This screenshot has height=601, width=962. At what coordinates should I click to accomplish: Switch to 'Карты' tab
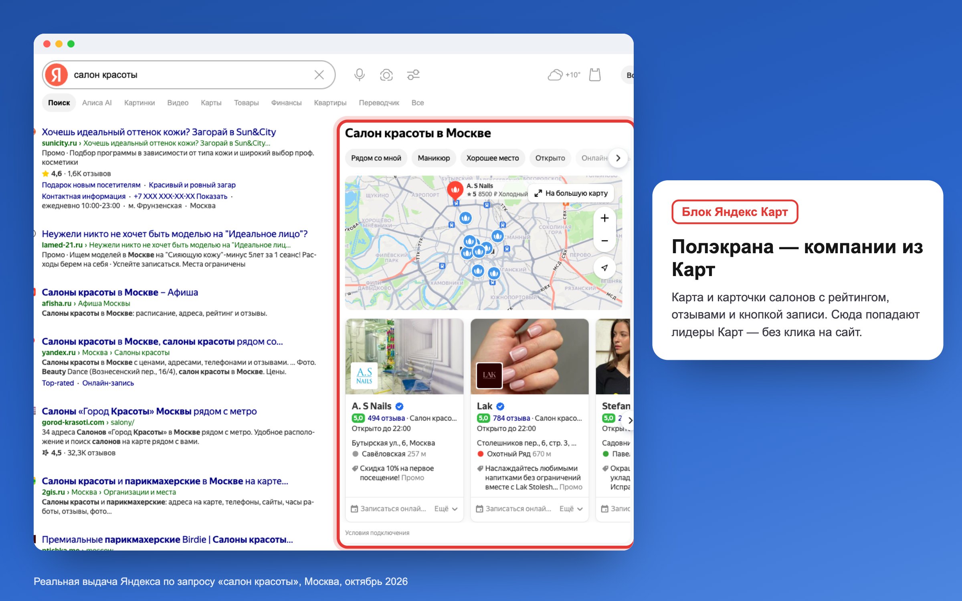pos(211,103)
